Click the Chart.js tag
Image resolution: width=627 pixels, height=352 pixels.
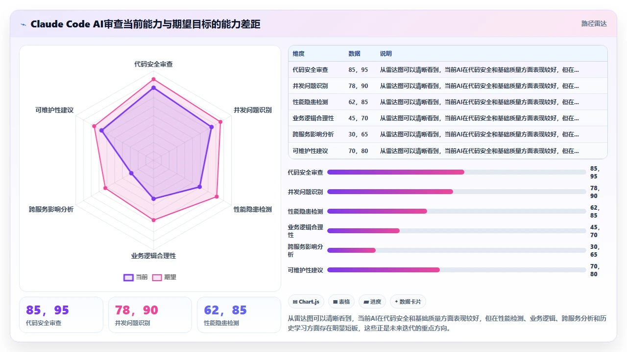pyautogui.click(x=306, y=302)
